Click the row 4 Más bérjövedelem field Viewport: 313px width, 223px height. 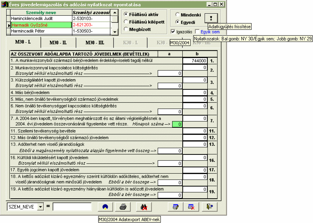pyautogui.click(x=195, y=92)
